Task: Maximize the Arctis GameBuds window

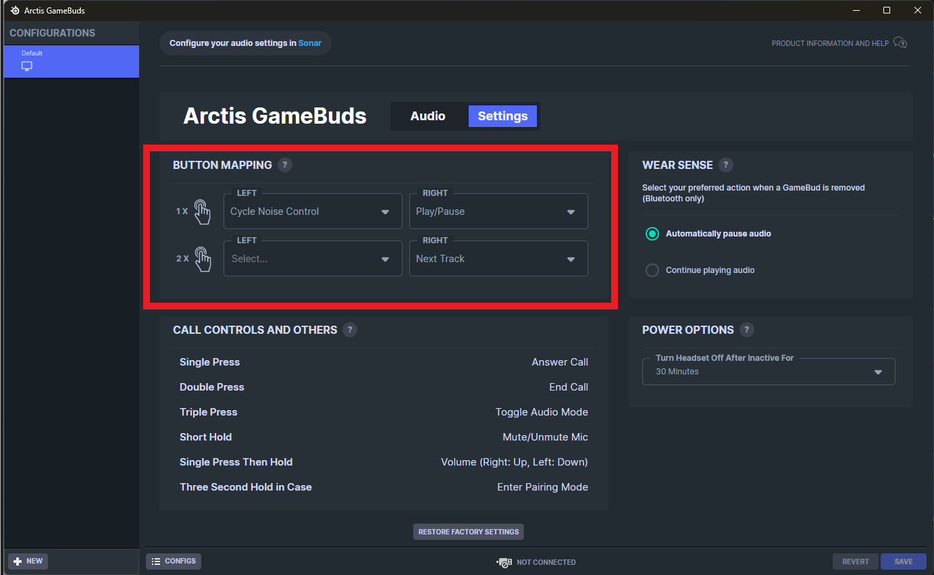Action: pos(887,11)
